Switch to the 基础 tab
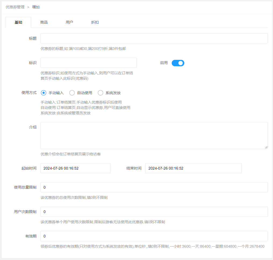273x260 pixels. (x=18, y=23)
